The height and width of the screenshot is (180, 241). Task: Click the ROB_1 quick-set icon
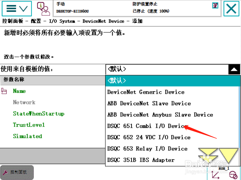pos(224,174)
